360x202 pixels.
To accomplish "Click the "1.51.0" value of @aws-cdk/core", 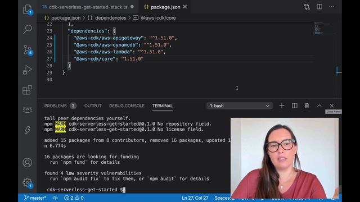I will (x=133, y=59).
